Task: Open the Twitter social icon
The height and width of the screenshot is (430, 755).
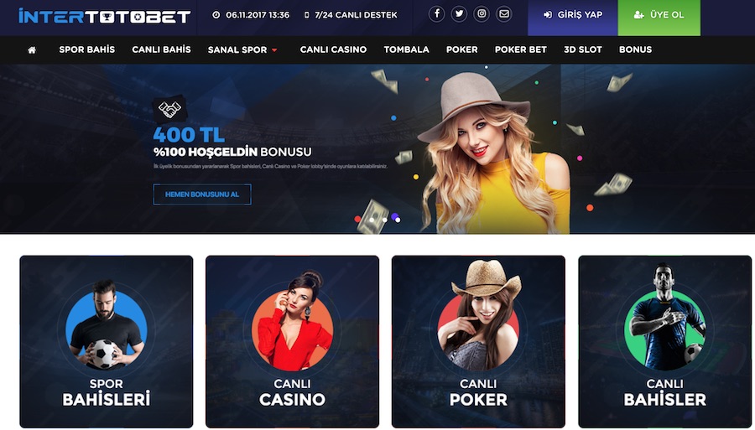Action: tap(459, 14)
